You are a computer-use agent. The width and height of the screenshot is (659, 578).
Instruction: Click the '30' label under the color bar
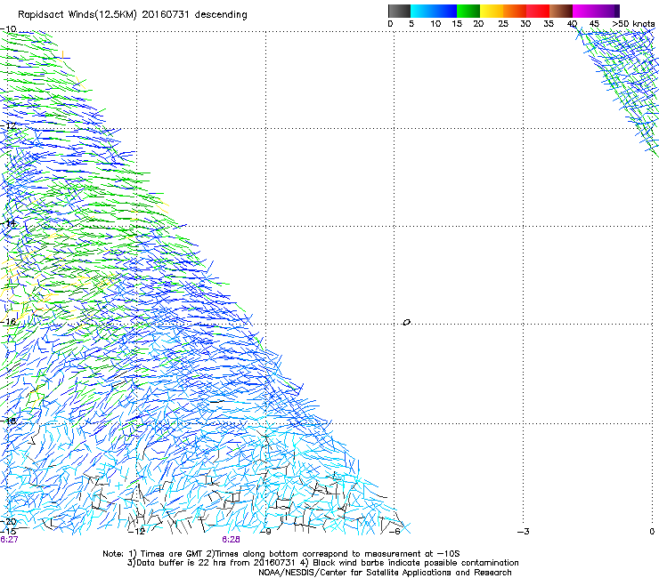(x=525, y=24)
